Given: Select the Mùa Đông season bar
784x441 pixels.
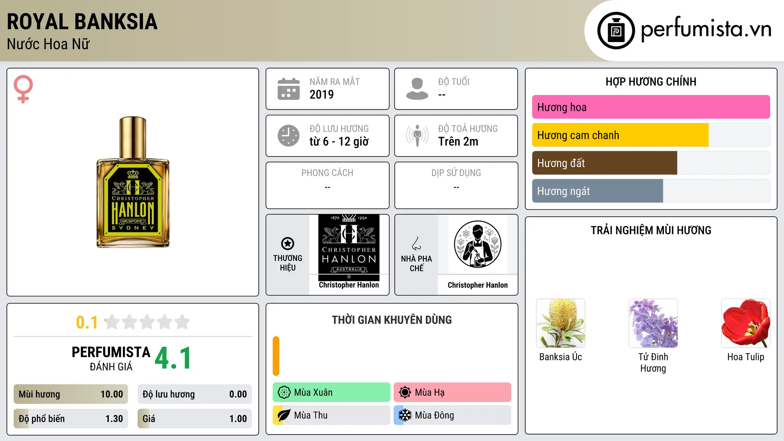Looking at the screenshot, I should (452, 415).
